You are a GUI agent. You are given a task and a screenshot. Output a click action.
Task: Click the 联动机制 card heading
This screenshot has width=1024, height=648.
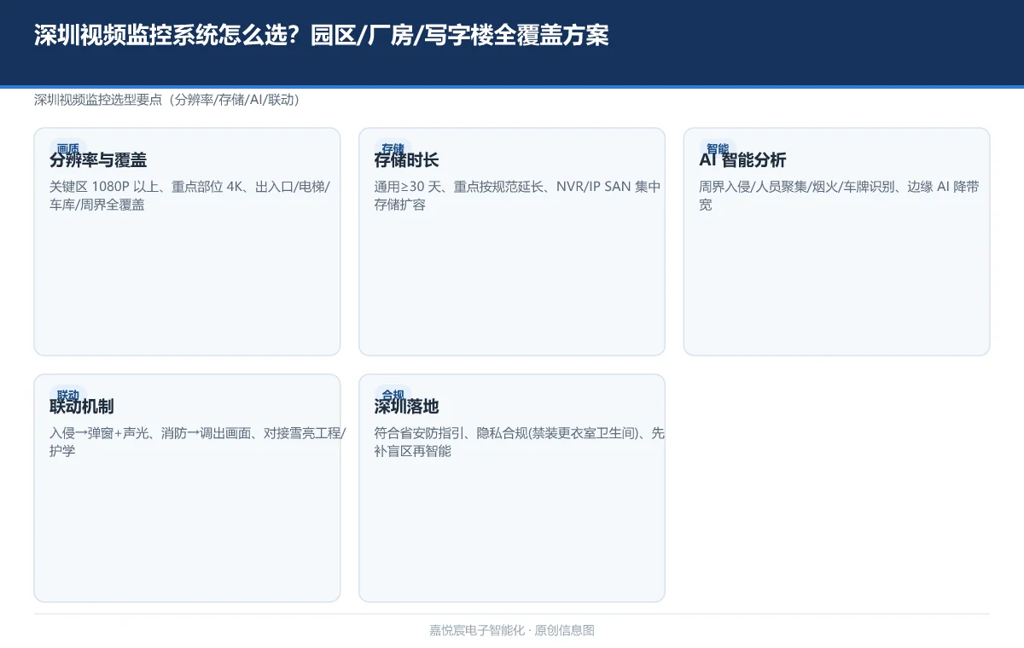click(82, 407)
